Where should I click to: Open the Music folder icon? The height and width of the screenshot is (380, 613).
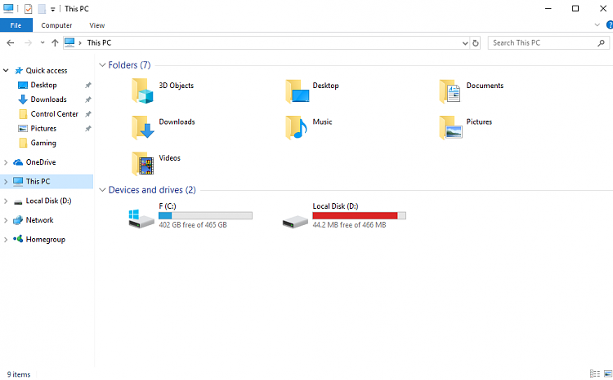(297, 127)
